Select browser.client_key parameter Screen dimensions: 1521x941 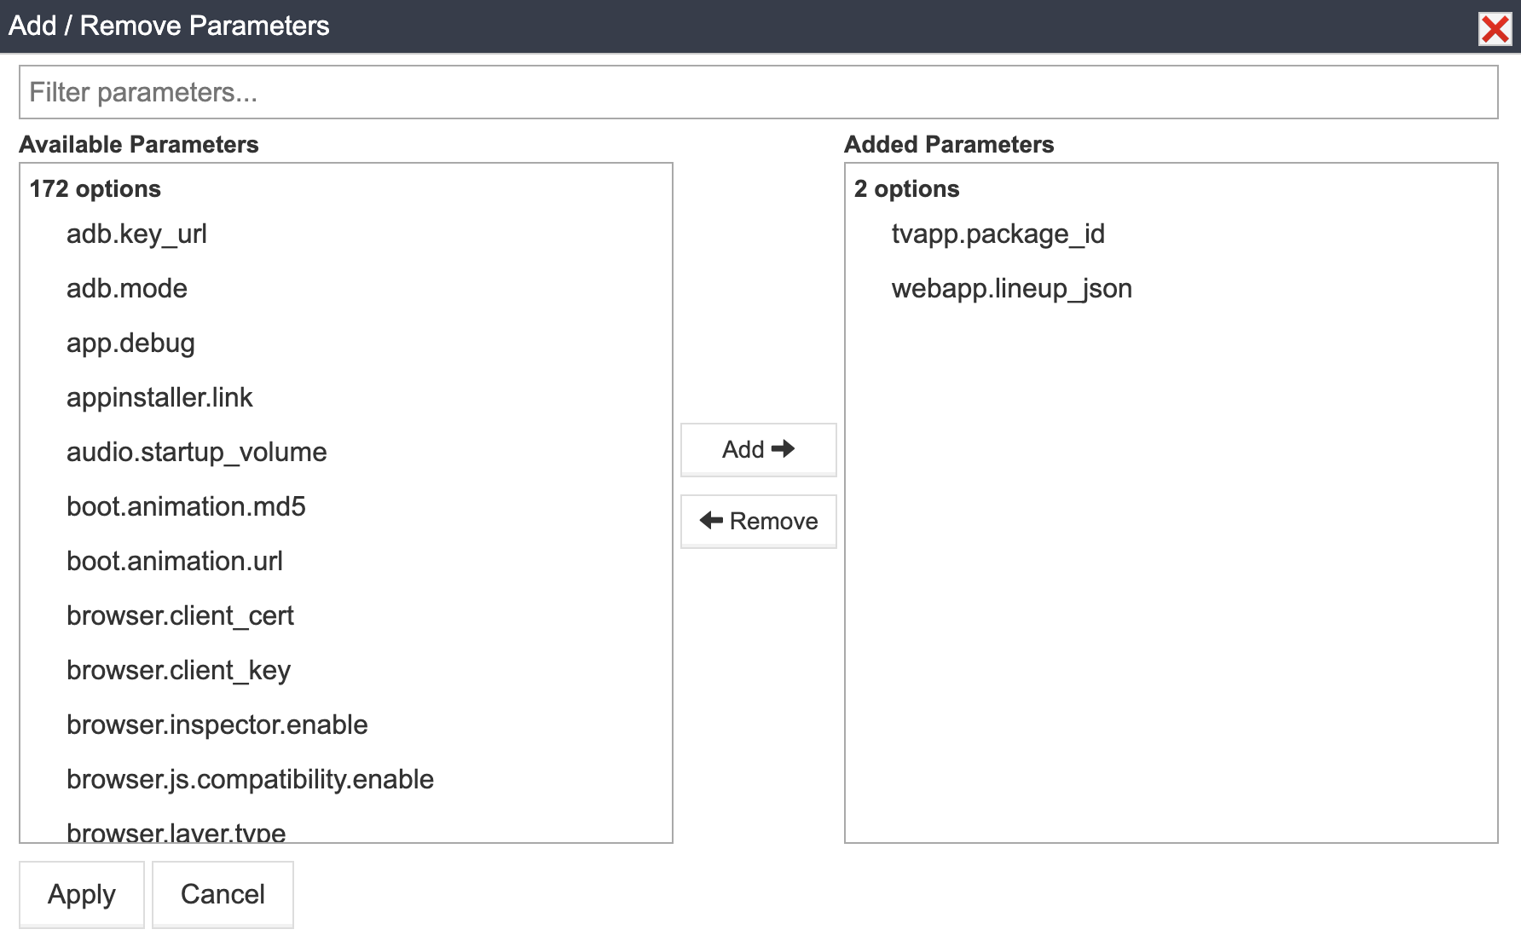click(178, 671)
